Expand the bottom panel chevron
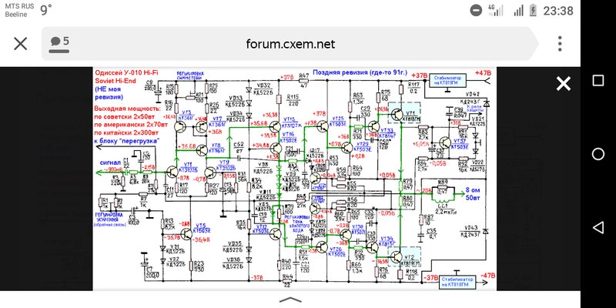This screenshot has width=616, height=308. (290, 300)
